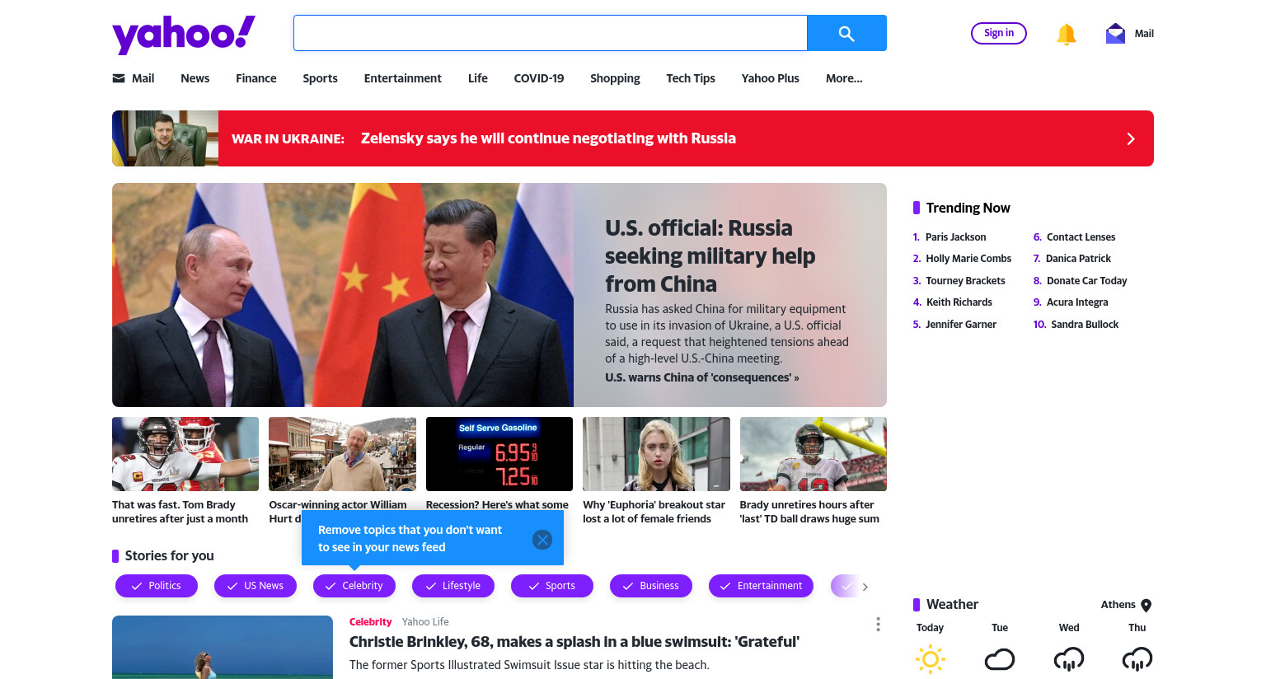Image resolution: width=1266 pixels, height=679 pixels.
Task: Open the Putin and Xi lead photo
Action: click(343, 295)
